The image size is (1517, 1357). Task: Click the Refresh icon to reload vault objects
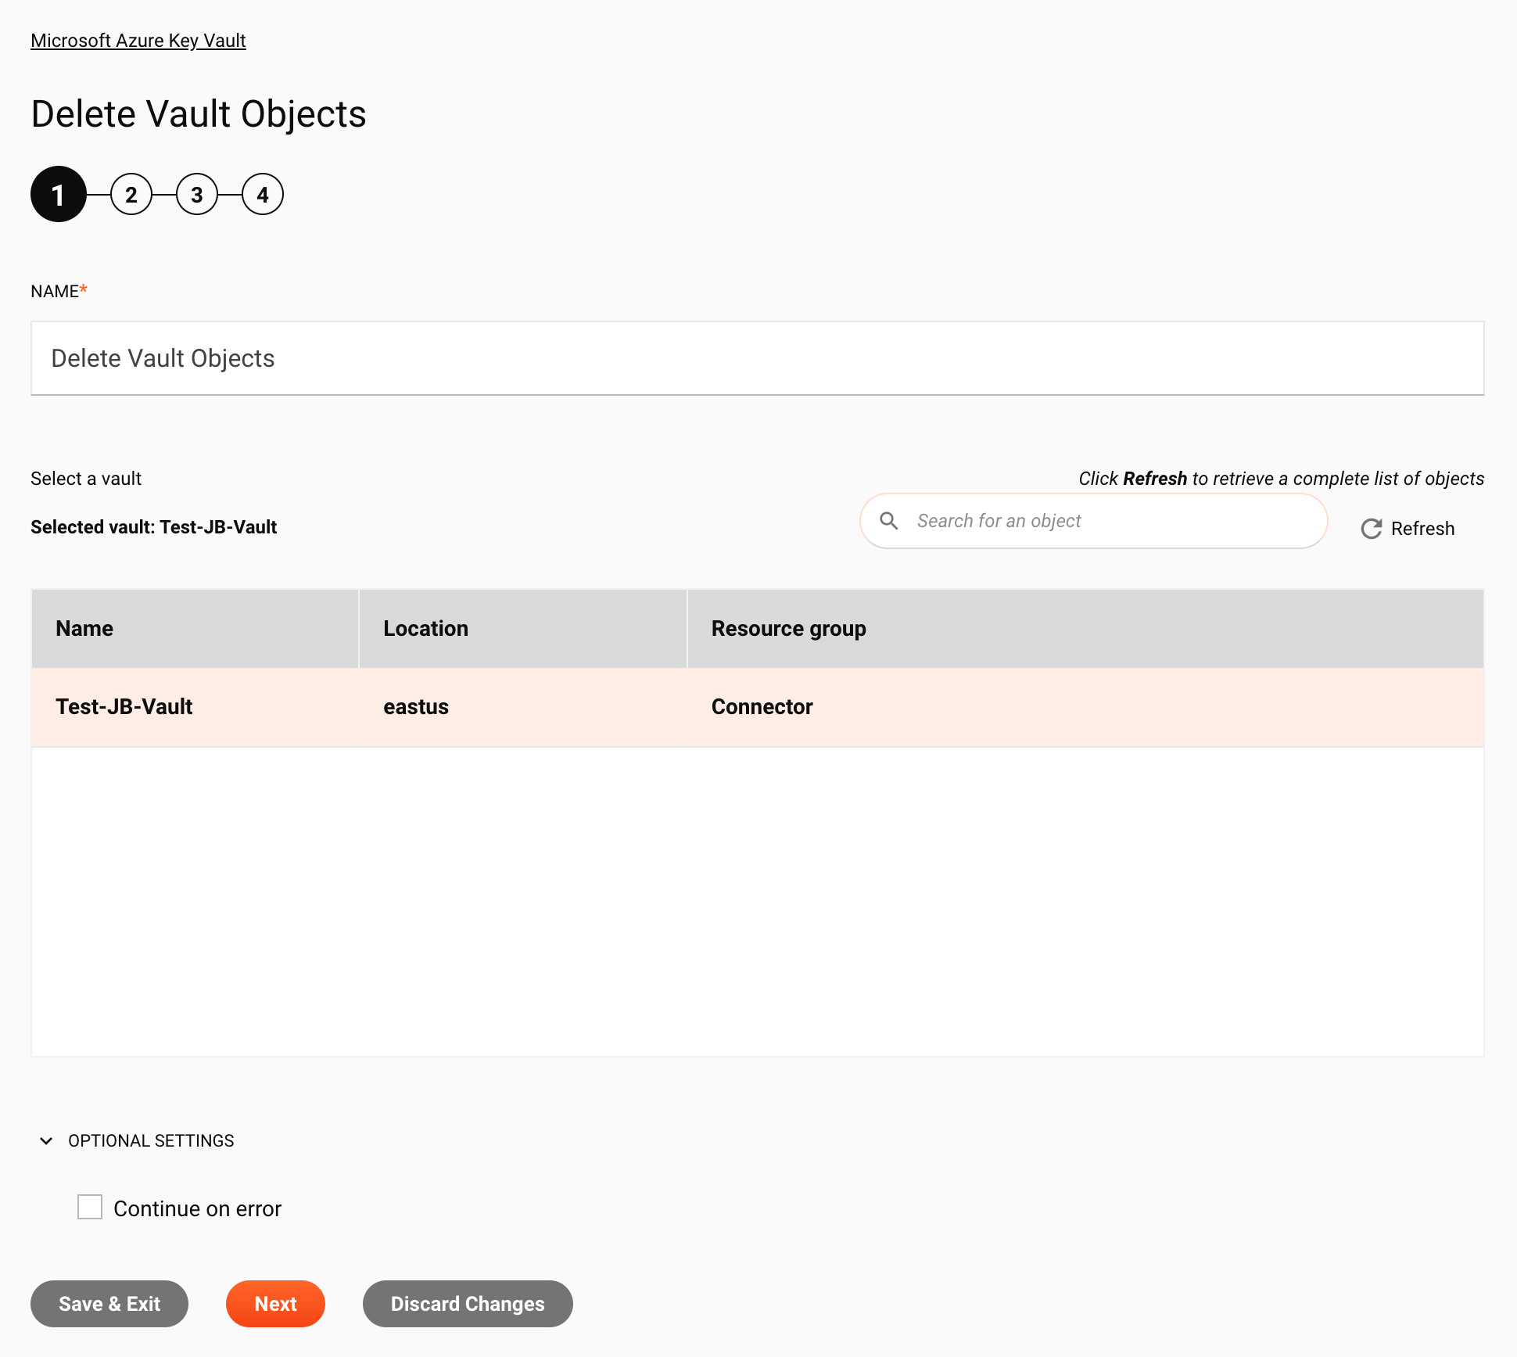[x=1372, y=530]
